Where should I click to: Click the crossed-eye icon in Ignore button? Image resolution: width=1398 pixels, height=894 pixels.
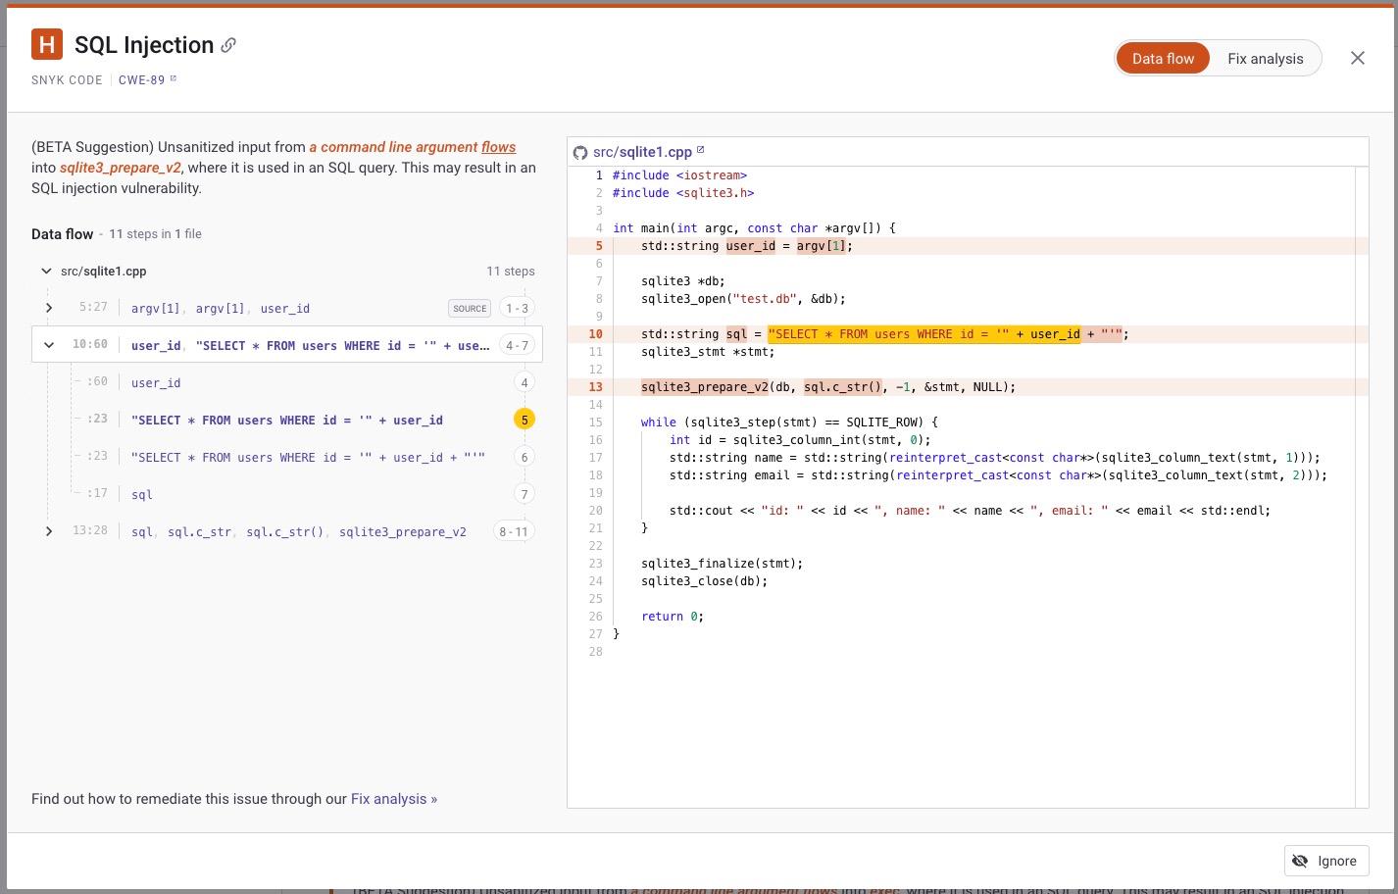click(1300, 861)
